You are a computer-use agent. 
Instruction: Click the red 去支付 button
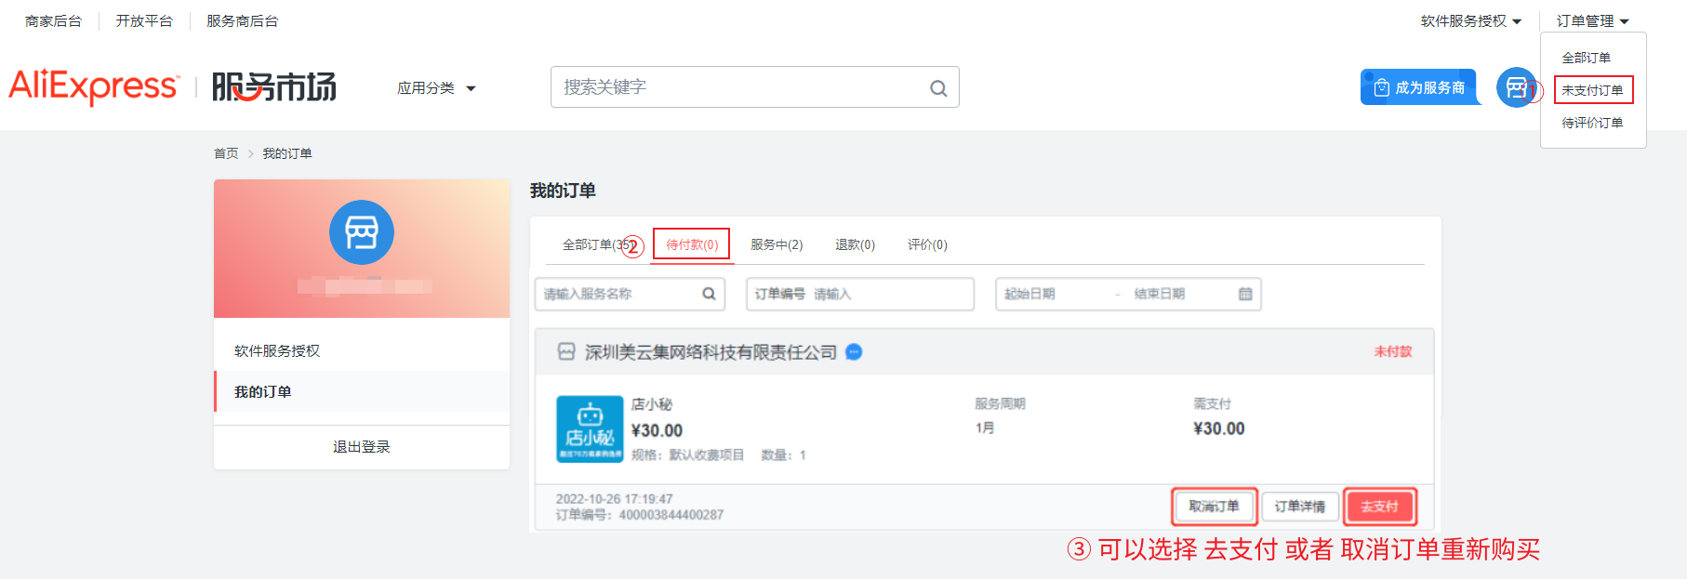point(1379,507)
